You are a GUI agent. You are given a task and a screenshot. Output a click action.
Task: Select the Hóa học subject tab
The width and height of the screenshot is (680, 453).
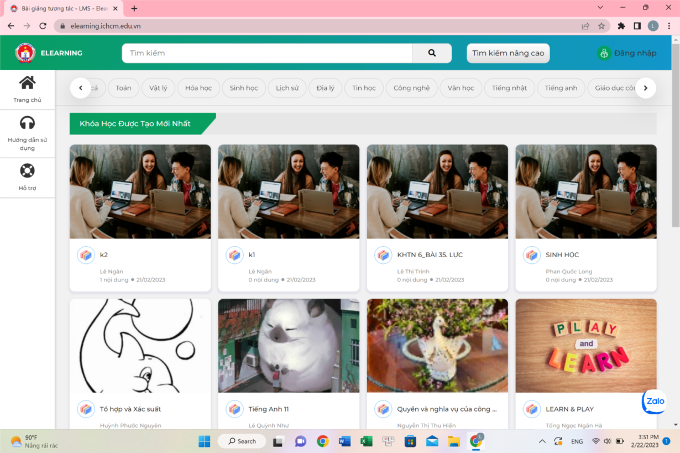pyautogui.click(x=198, y=88)
